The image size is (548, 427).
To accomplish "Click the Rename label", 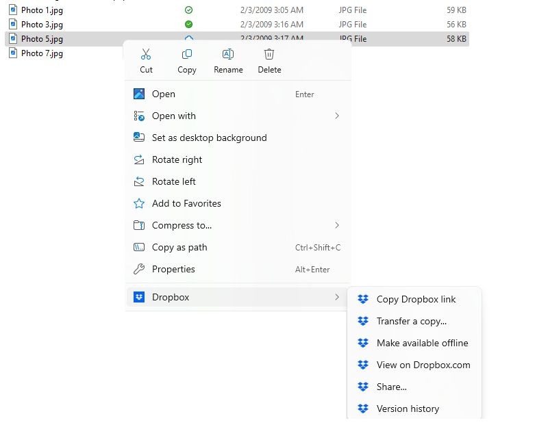I will [228, 70].
